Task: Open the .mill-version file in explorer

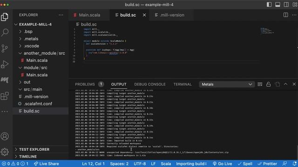Action: pos(41,96)
